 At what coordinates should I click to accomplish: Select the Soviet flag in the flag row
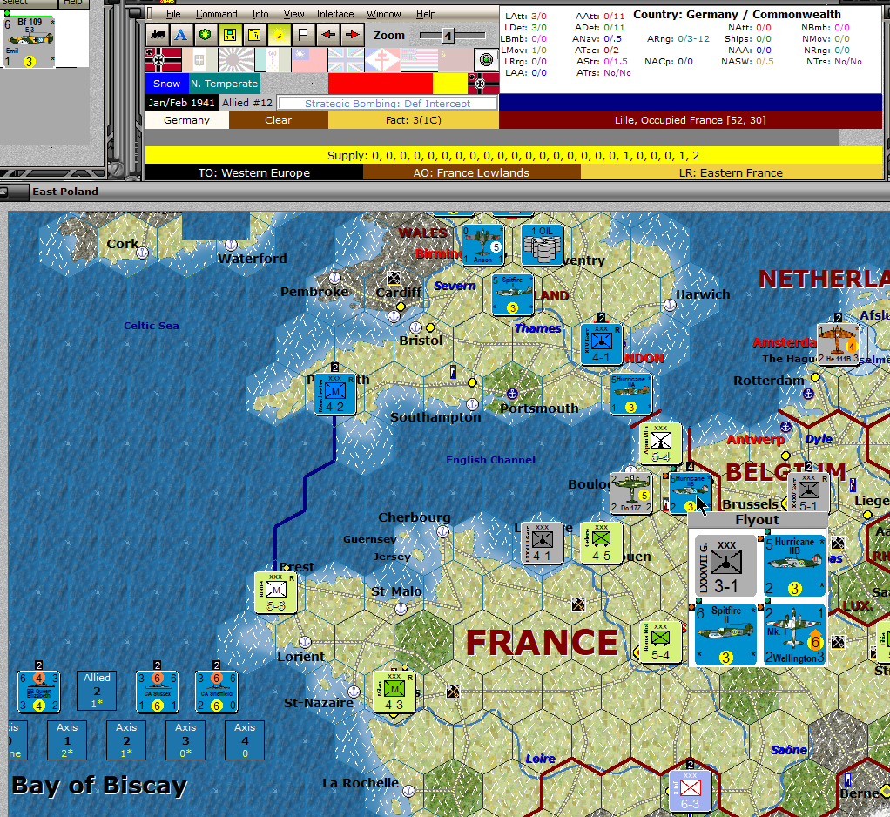coord(455,59)
